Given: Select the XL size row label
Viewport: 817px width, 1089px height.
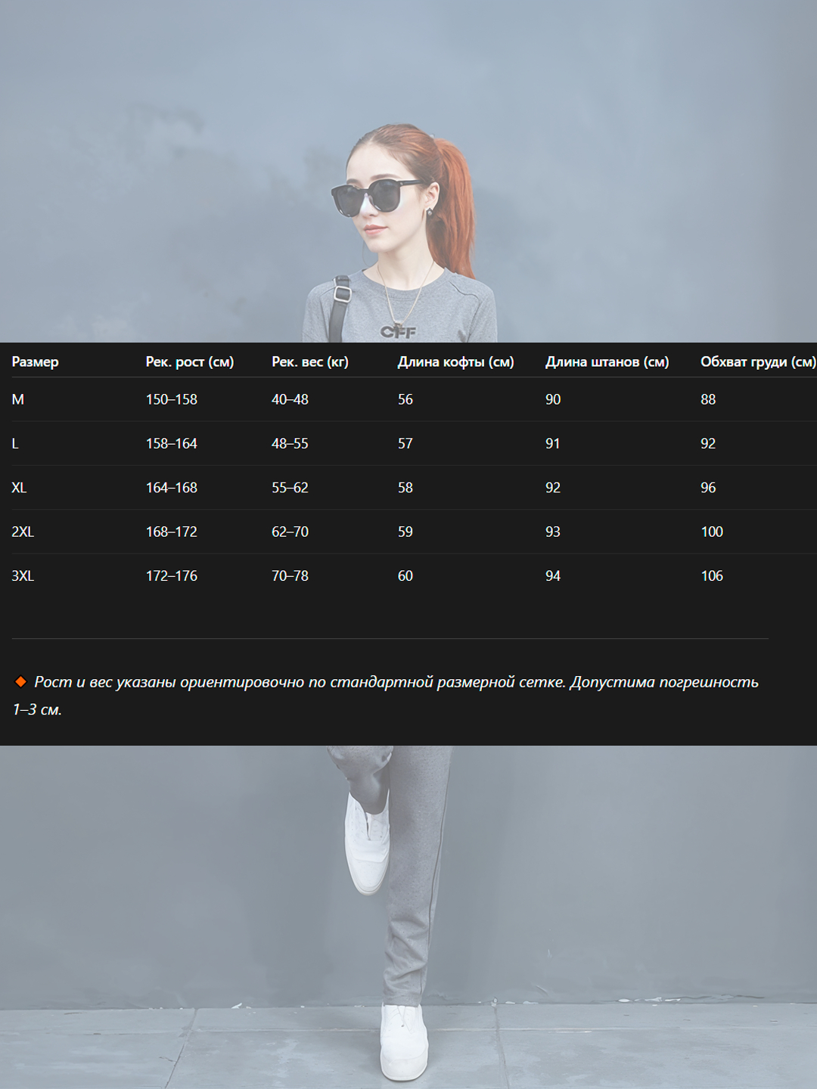Looking at the screenshot, I should (20, 488).
